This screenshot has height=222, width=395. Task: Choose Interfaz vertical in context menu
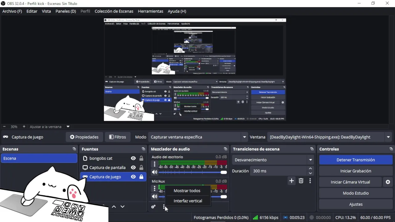coord(188,201)
